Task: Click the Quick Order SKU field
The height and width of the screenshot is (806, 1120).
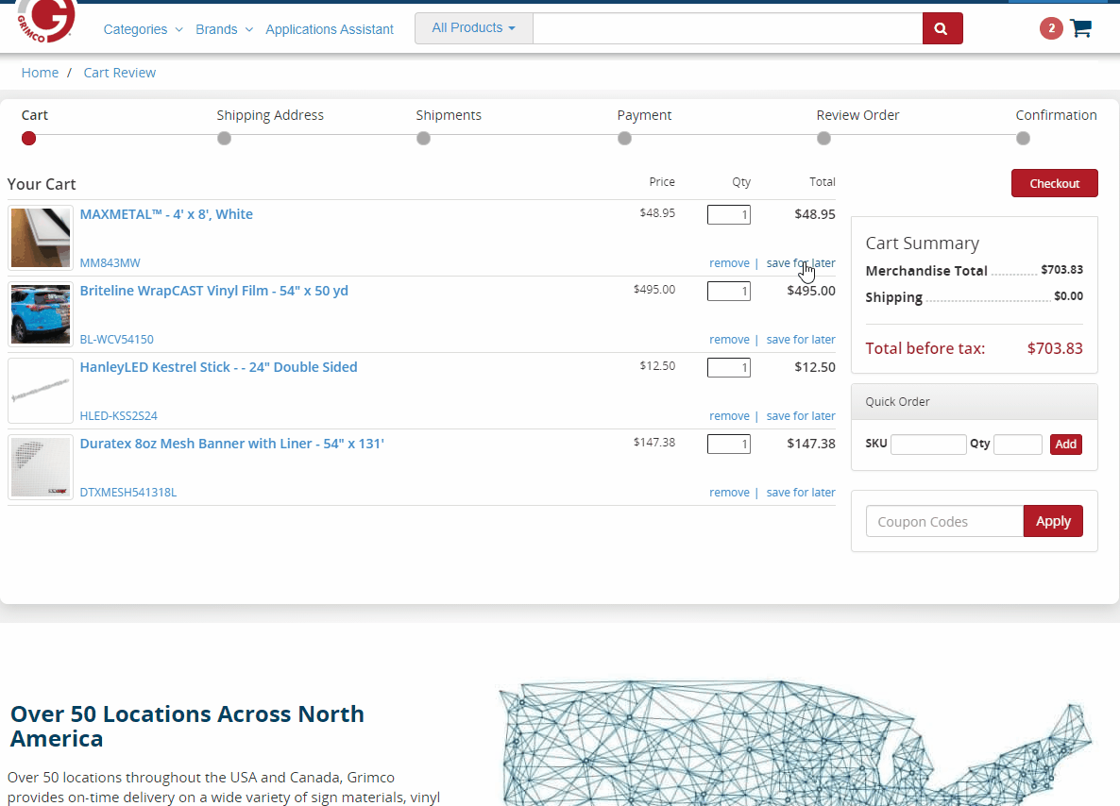Action: pos(927,445)
